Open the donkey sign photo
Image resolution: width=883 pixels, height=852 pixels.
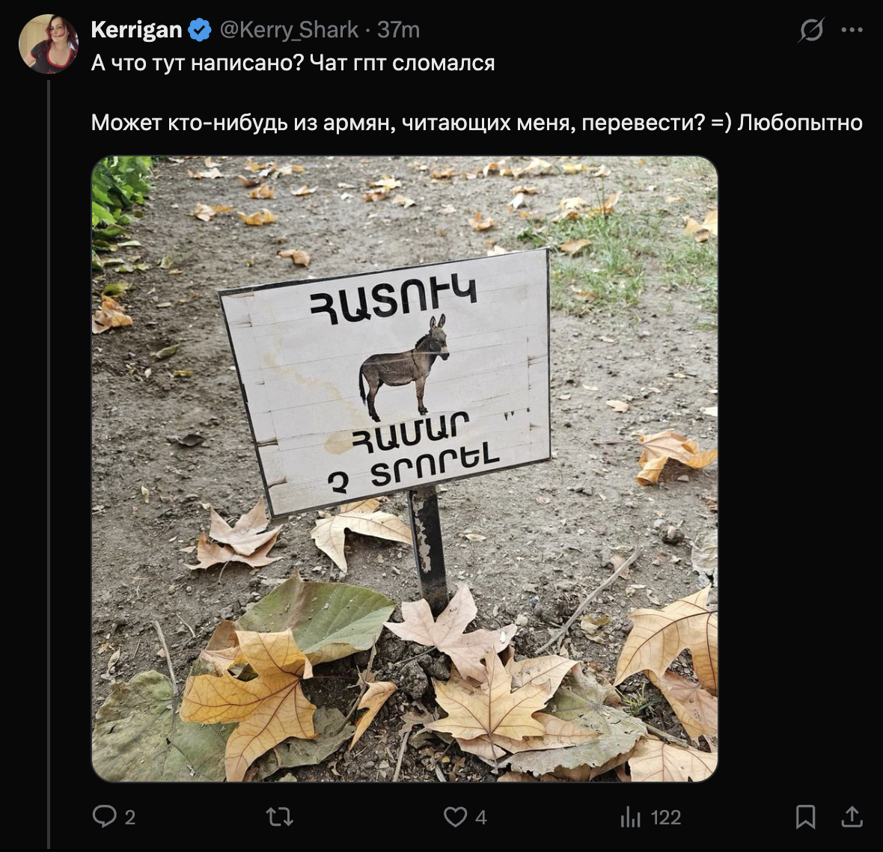pos(404,468)
